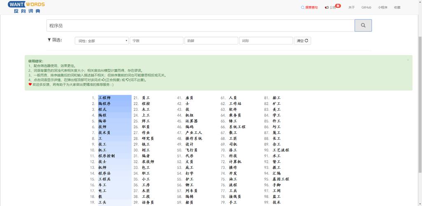
Task: Click the red 新 badge
Action: pyautogui.click(x=338, y=6)
